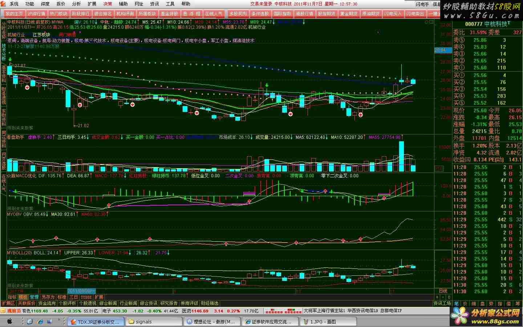Image resolution: width=523 pixels, height=327 pixels.
Task: Open the signals folder taskbar item
Action: click(x=154, y=322)
